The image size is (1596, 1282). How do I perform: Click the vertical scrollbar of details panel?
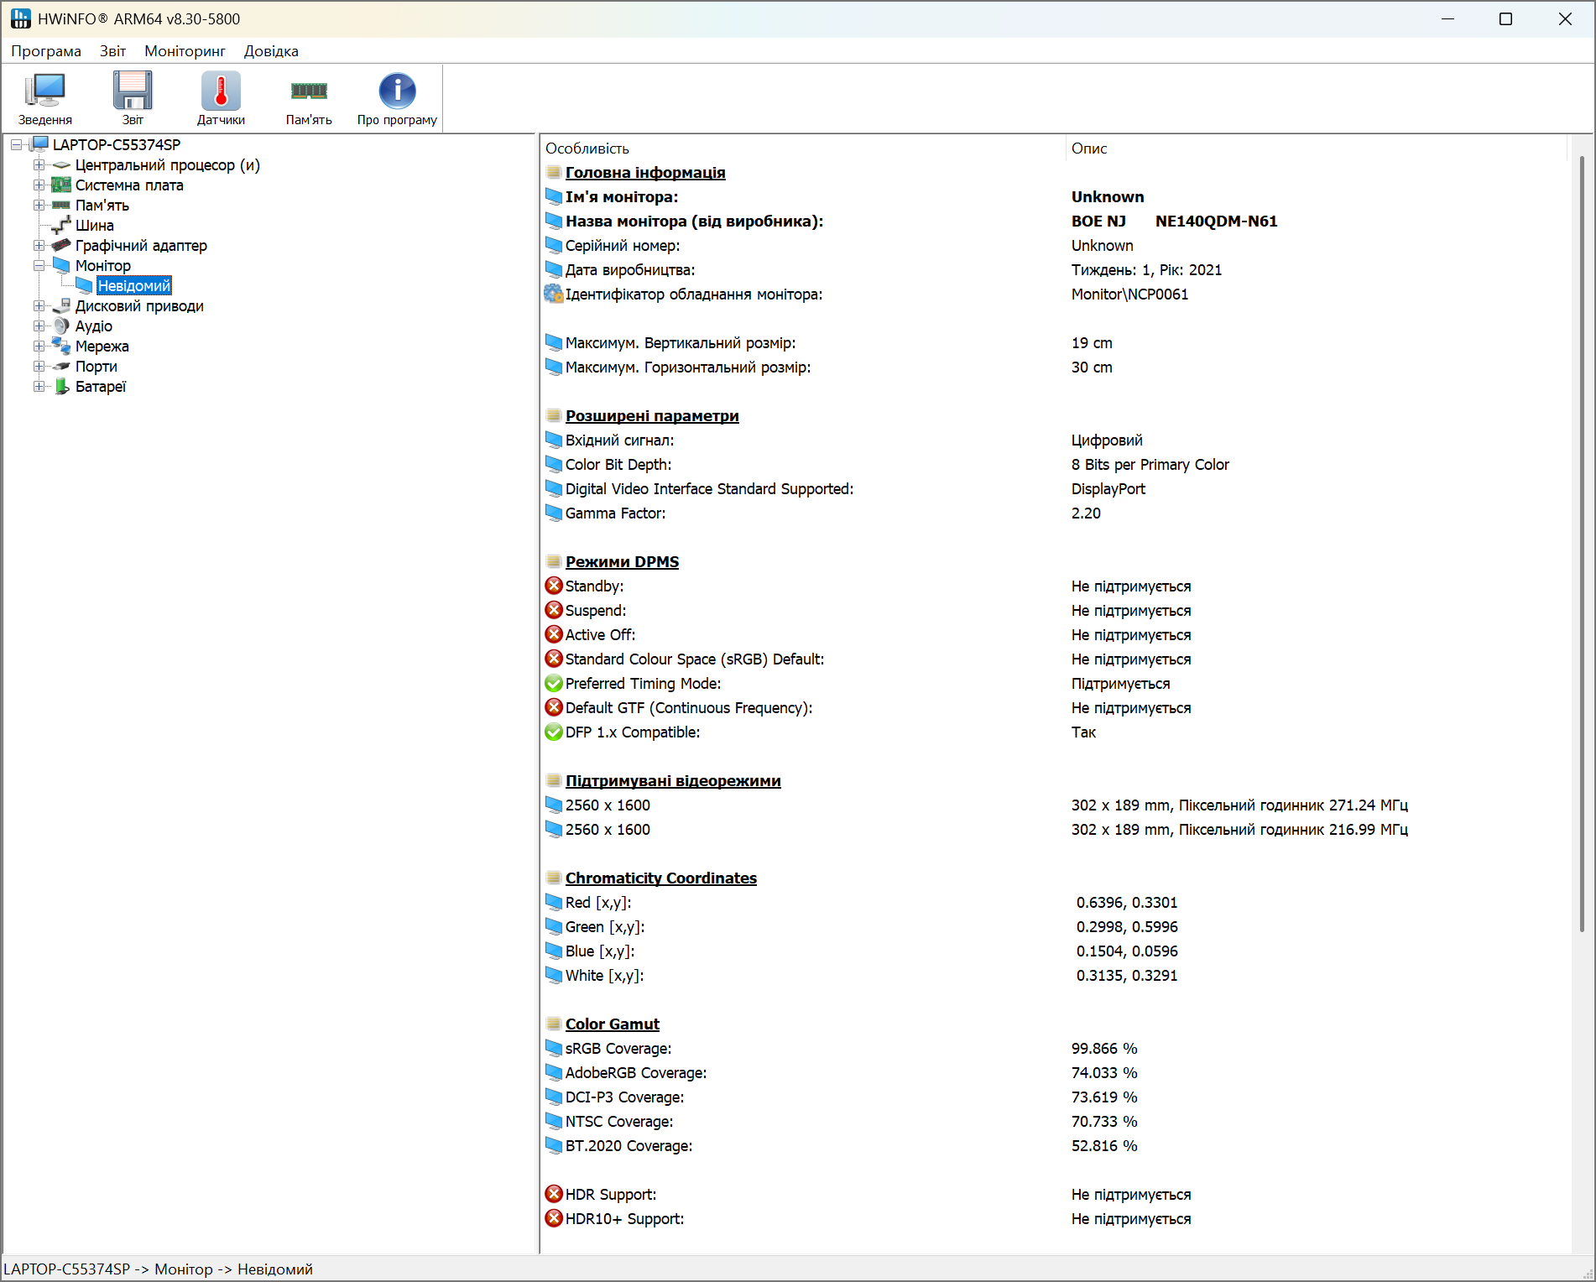point(1582,544)
